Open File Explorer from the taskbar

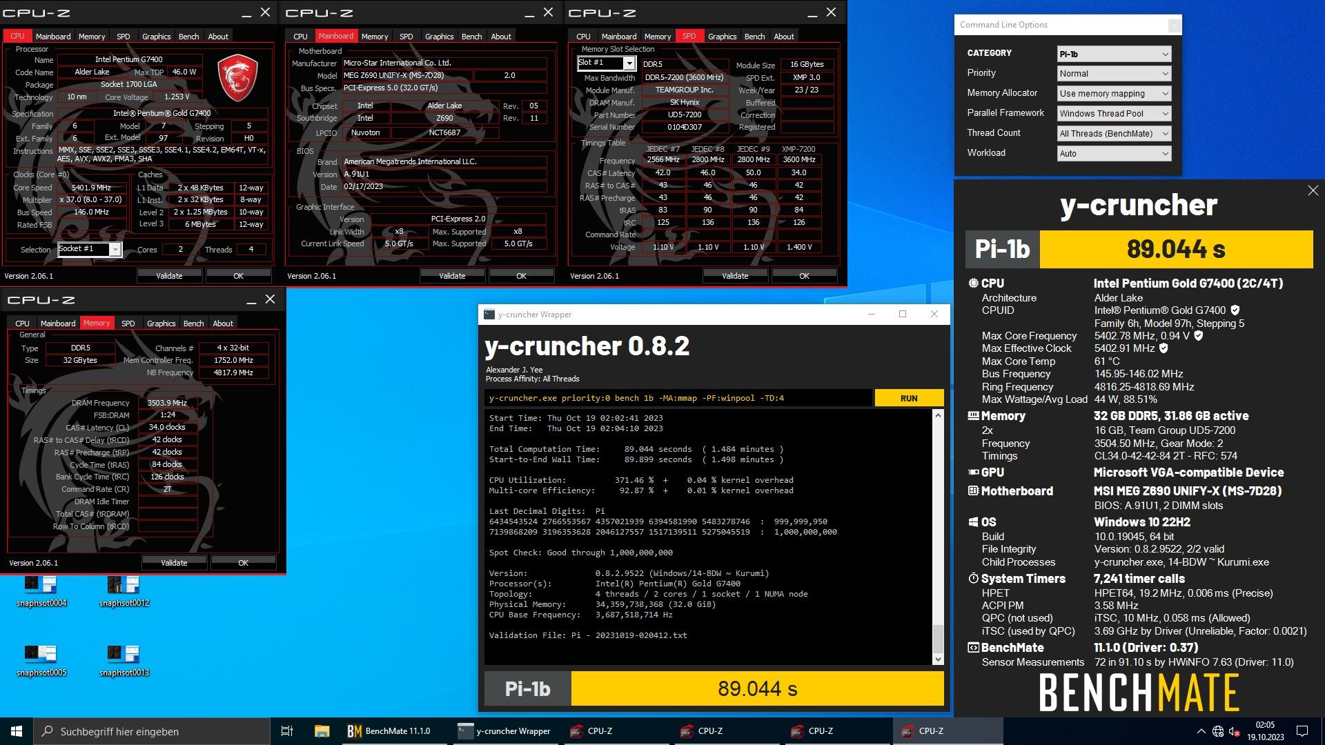point(322,731)
